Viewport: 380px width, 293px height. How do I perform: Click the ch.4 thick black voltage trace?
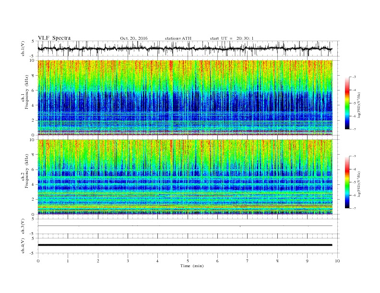[185, 245]
